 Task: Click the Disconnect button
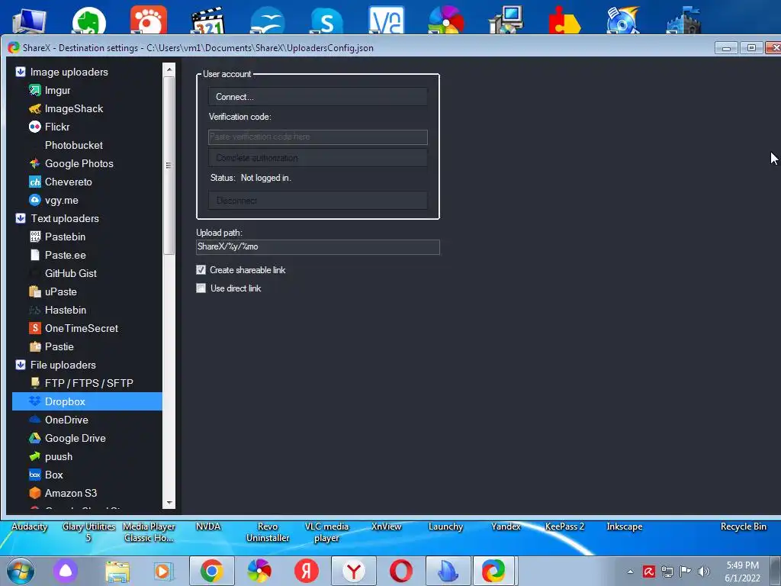[x=318, y=201]
